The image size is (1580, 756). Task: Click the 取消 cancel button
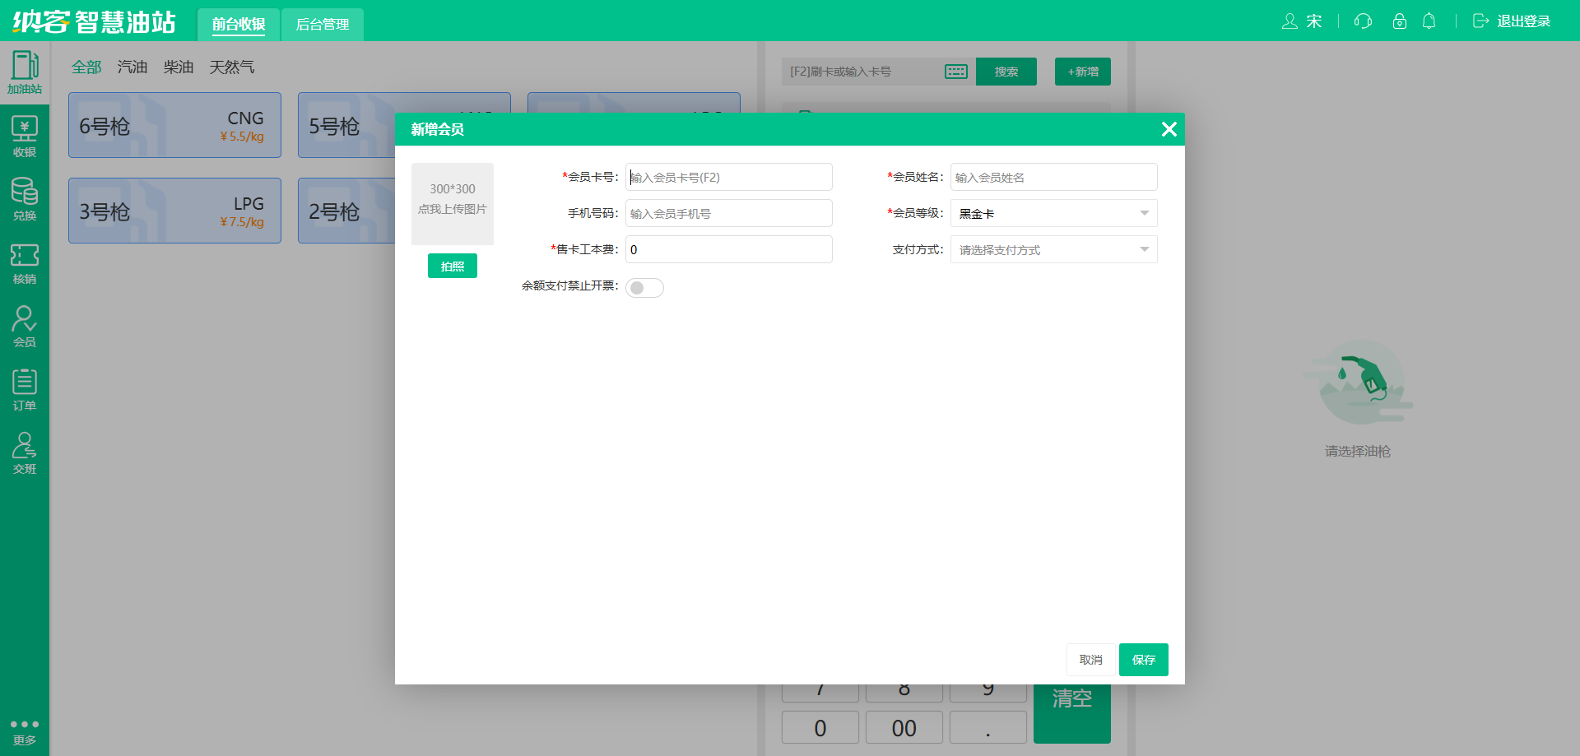tap(1090, 659)
